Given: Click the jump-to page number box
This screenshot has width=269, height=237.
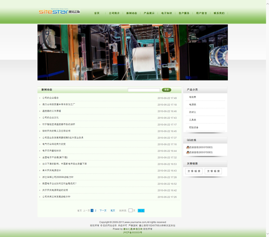Looking at the screenshot, I should [x=130, y=210].
